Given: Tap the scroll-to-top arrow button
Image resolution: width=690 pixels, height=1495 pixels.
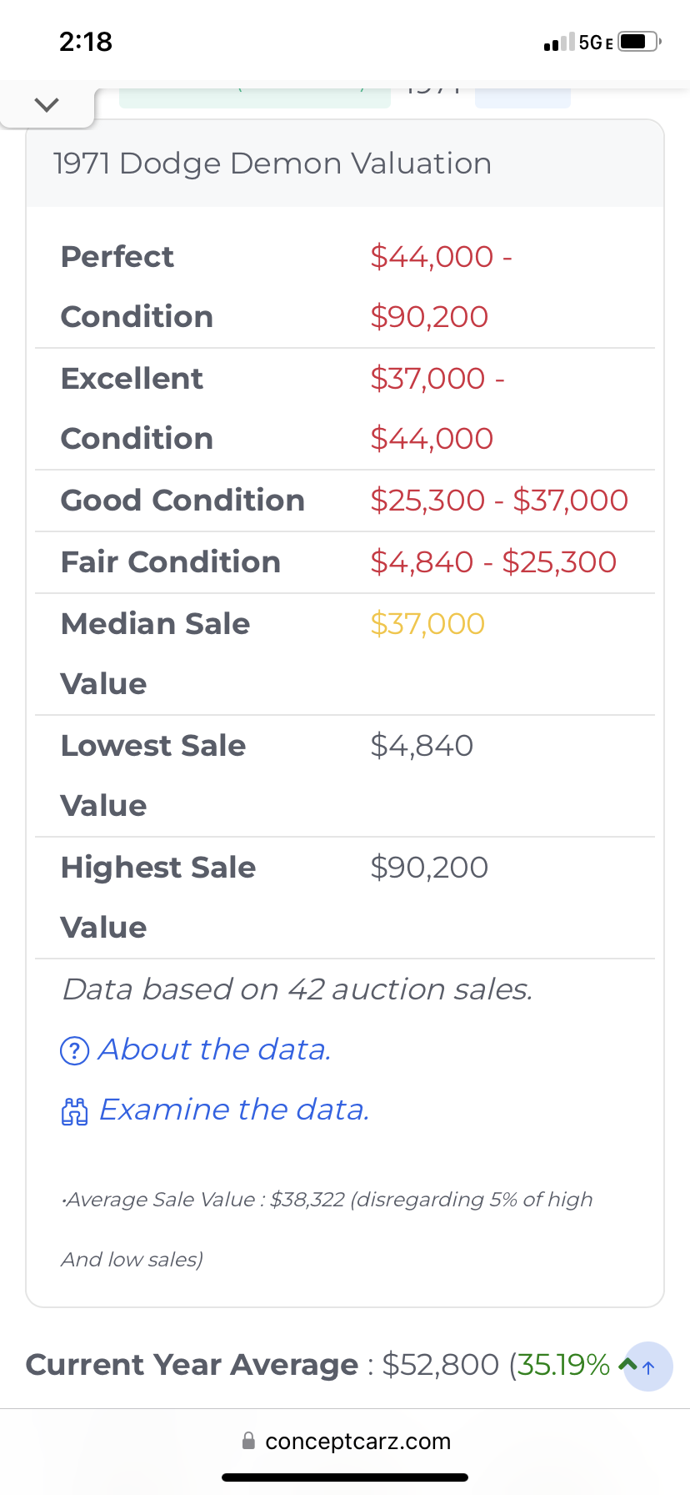Looking at the screenshot, I should [648, 1367].
